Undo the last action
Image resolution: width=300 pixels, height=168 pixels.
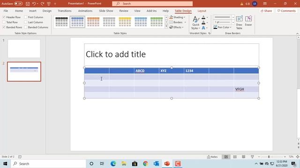(34, 4)
